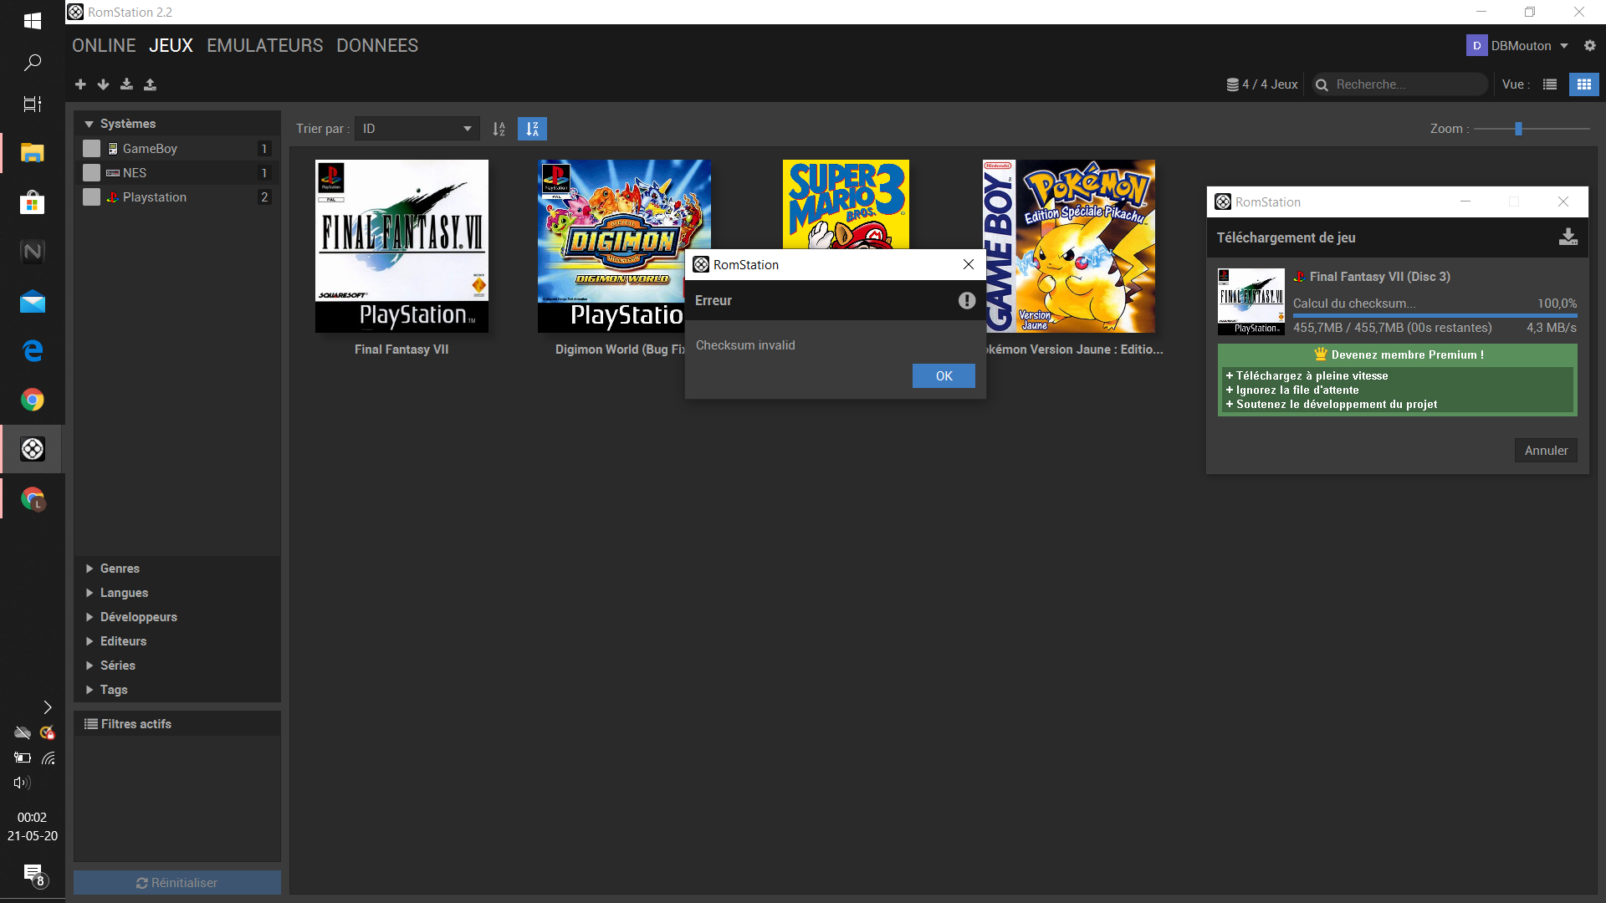The width and height of the screenshot is (1606, 903).
Task: Switch to list view icon
Action: pos(1550,84)
